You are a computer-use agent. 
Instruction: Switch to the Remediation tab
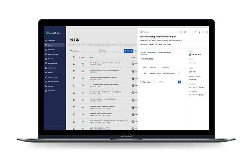pyautogui.click(x=152, y=53)
